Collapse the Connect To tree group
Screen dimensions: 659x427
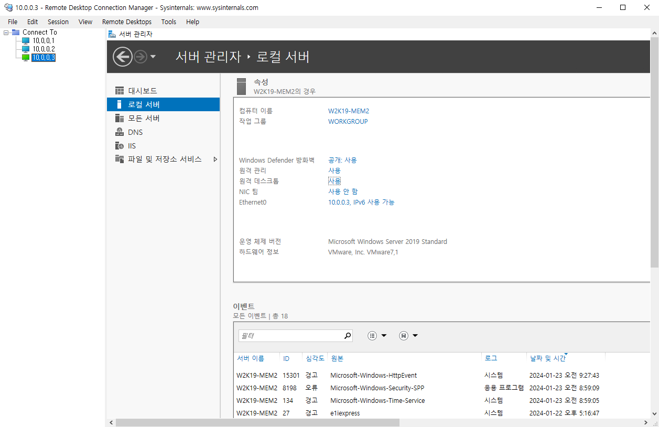click(x=6, y=32)
